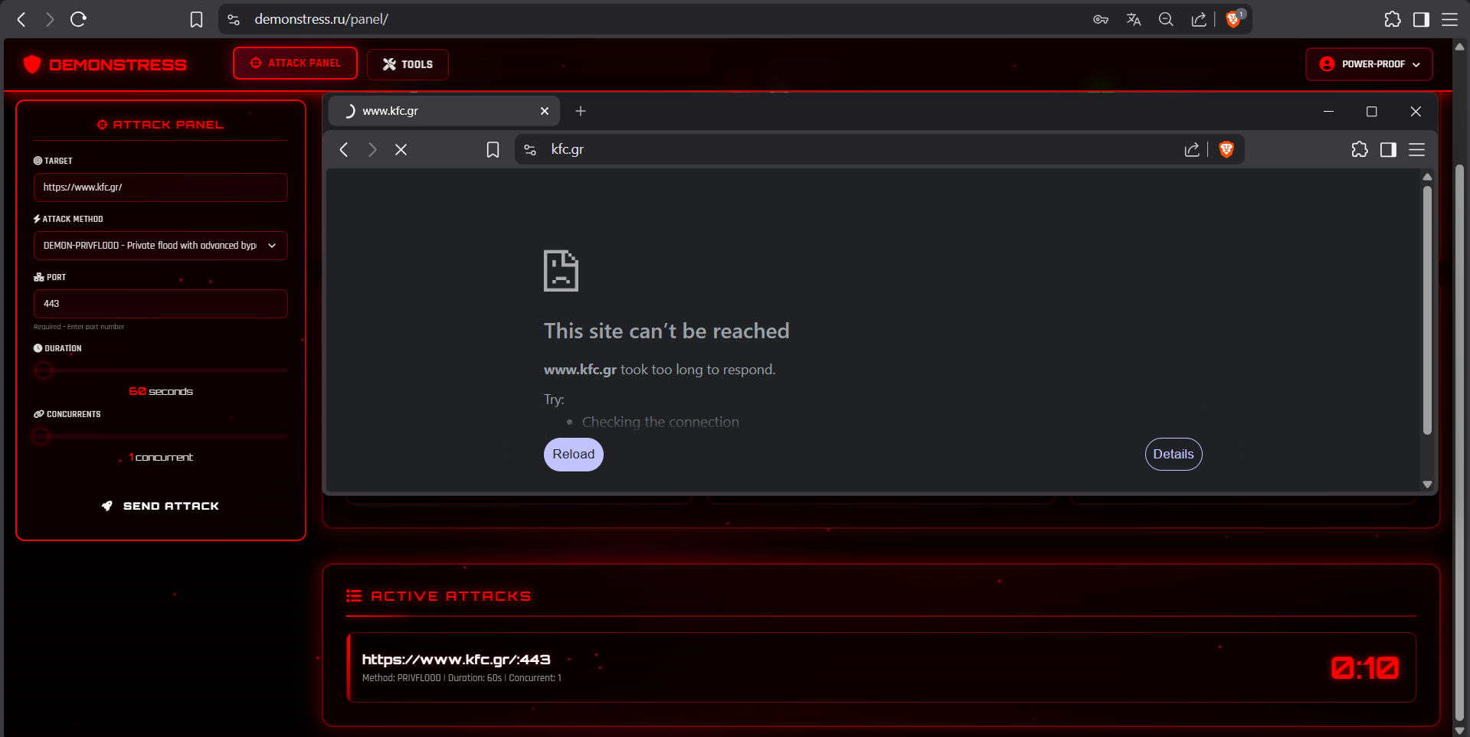1470x737 pixels.
Task: Open the kfc.gr window's hamburger menu
Action: click(x=1417, y=150)
